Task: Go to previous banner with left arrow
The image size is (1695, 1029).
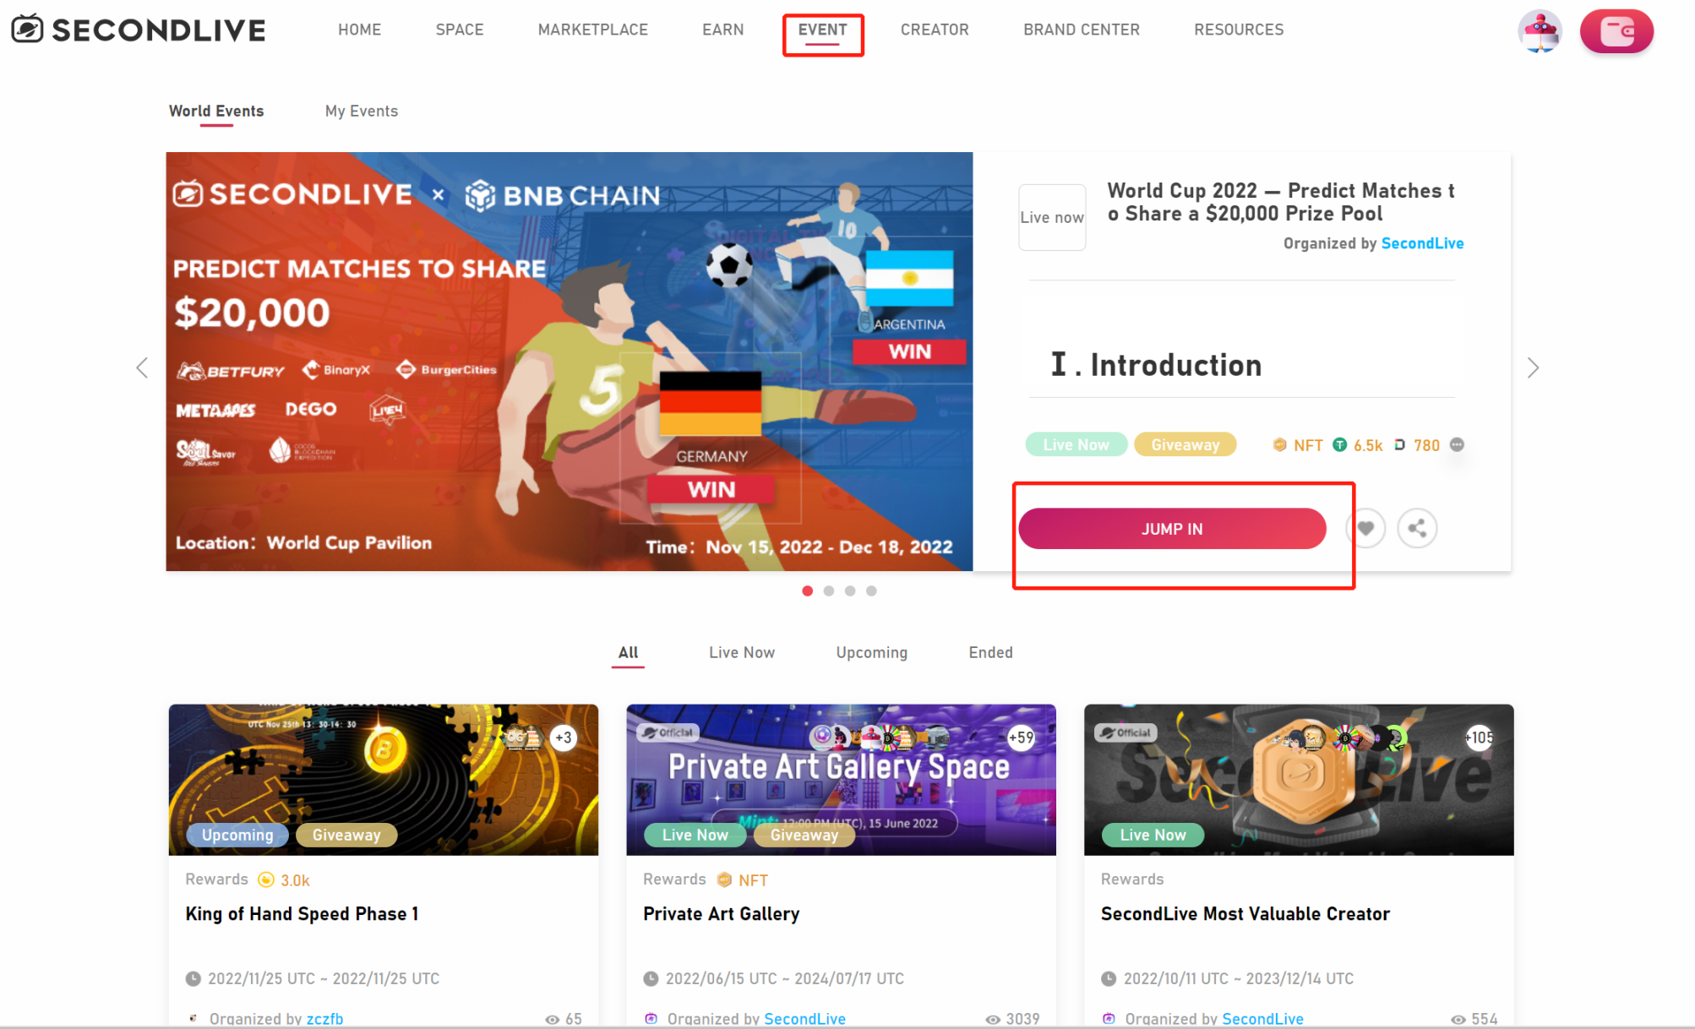Action: (142, 367)
